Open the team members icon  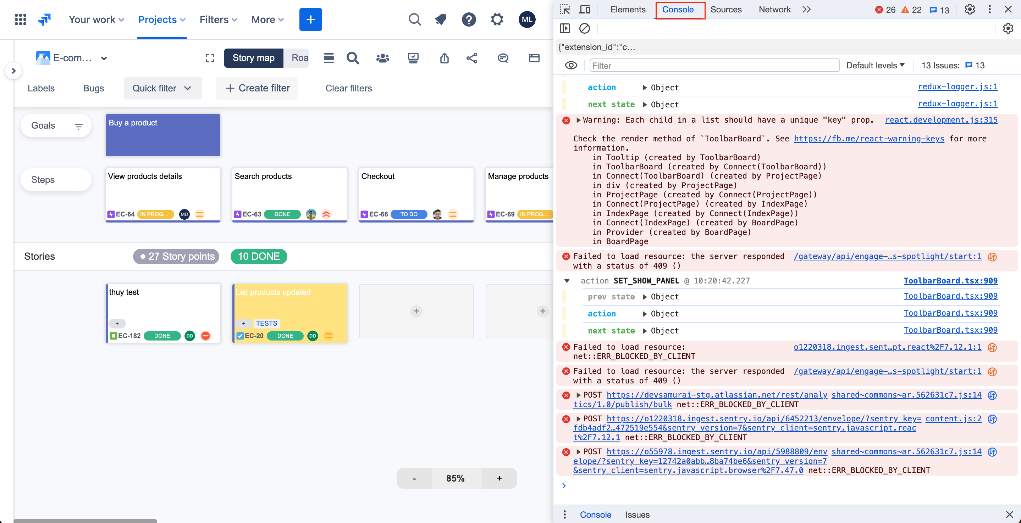[382, 58]
